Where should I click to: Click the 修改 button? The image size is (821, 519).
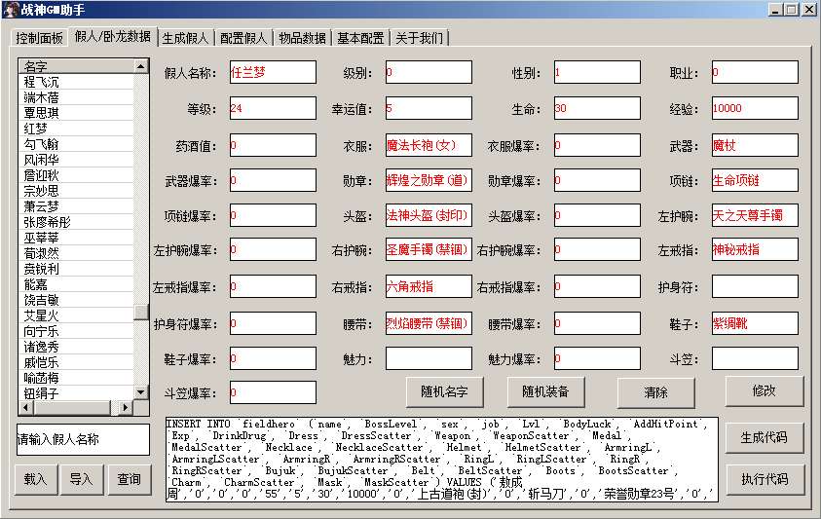[764, 390]
